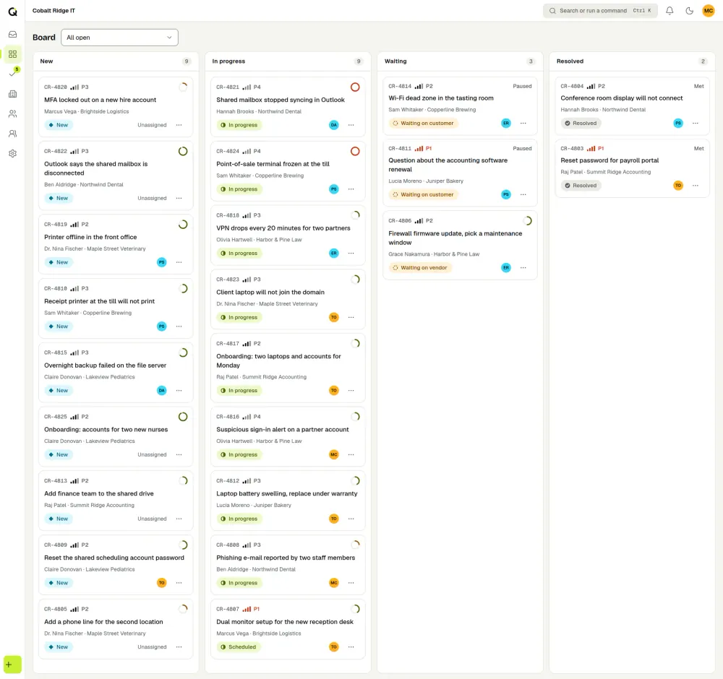
Task: Click the ER assignee avatar on CR-4814
Action: pyautogui.click(x=506, y=123)
